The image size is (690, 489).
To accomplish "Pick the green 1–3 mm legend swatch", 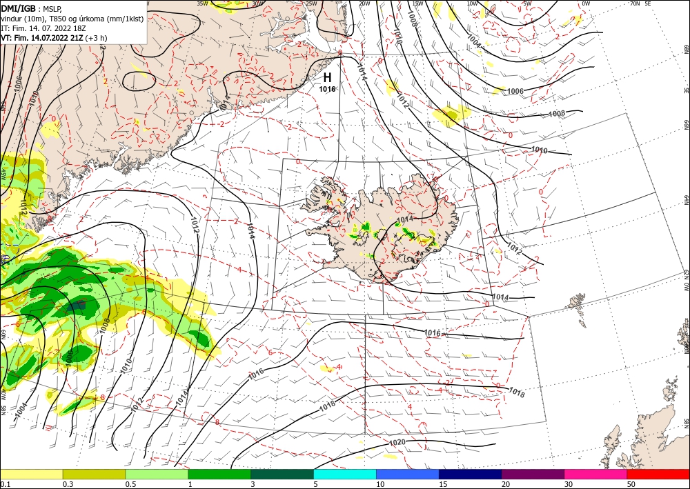I will (219, 474).
